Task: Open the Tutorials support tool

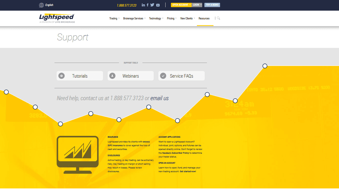Action: pyautogui.click(x=80, y=76)
